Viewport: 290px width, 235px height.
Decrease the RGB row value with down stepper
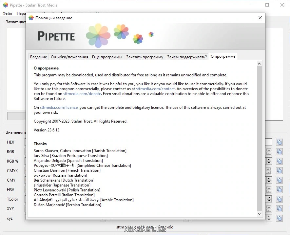point(269,153)
